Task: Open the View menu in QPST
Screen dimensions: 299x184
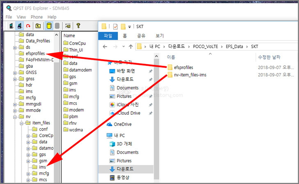Action: [x=21, y=17]
